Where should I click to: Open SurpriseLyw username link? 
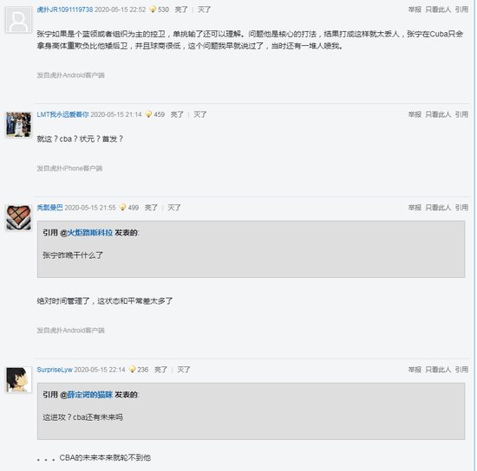55,370
